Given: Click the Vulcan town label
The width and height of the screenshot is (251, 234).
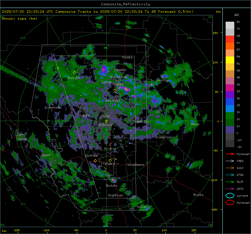Looking at the screenshot, I should click(x=142, y=207).
